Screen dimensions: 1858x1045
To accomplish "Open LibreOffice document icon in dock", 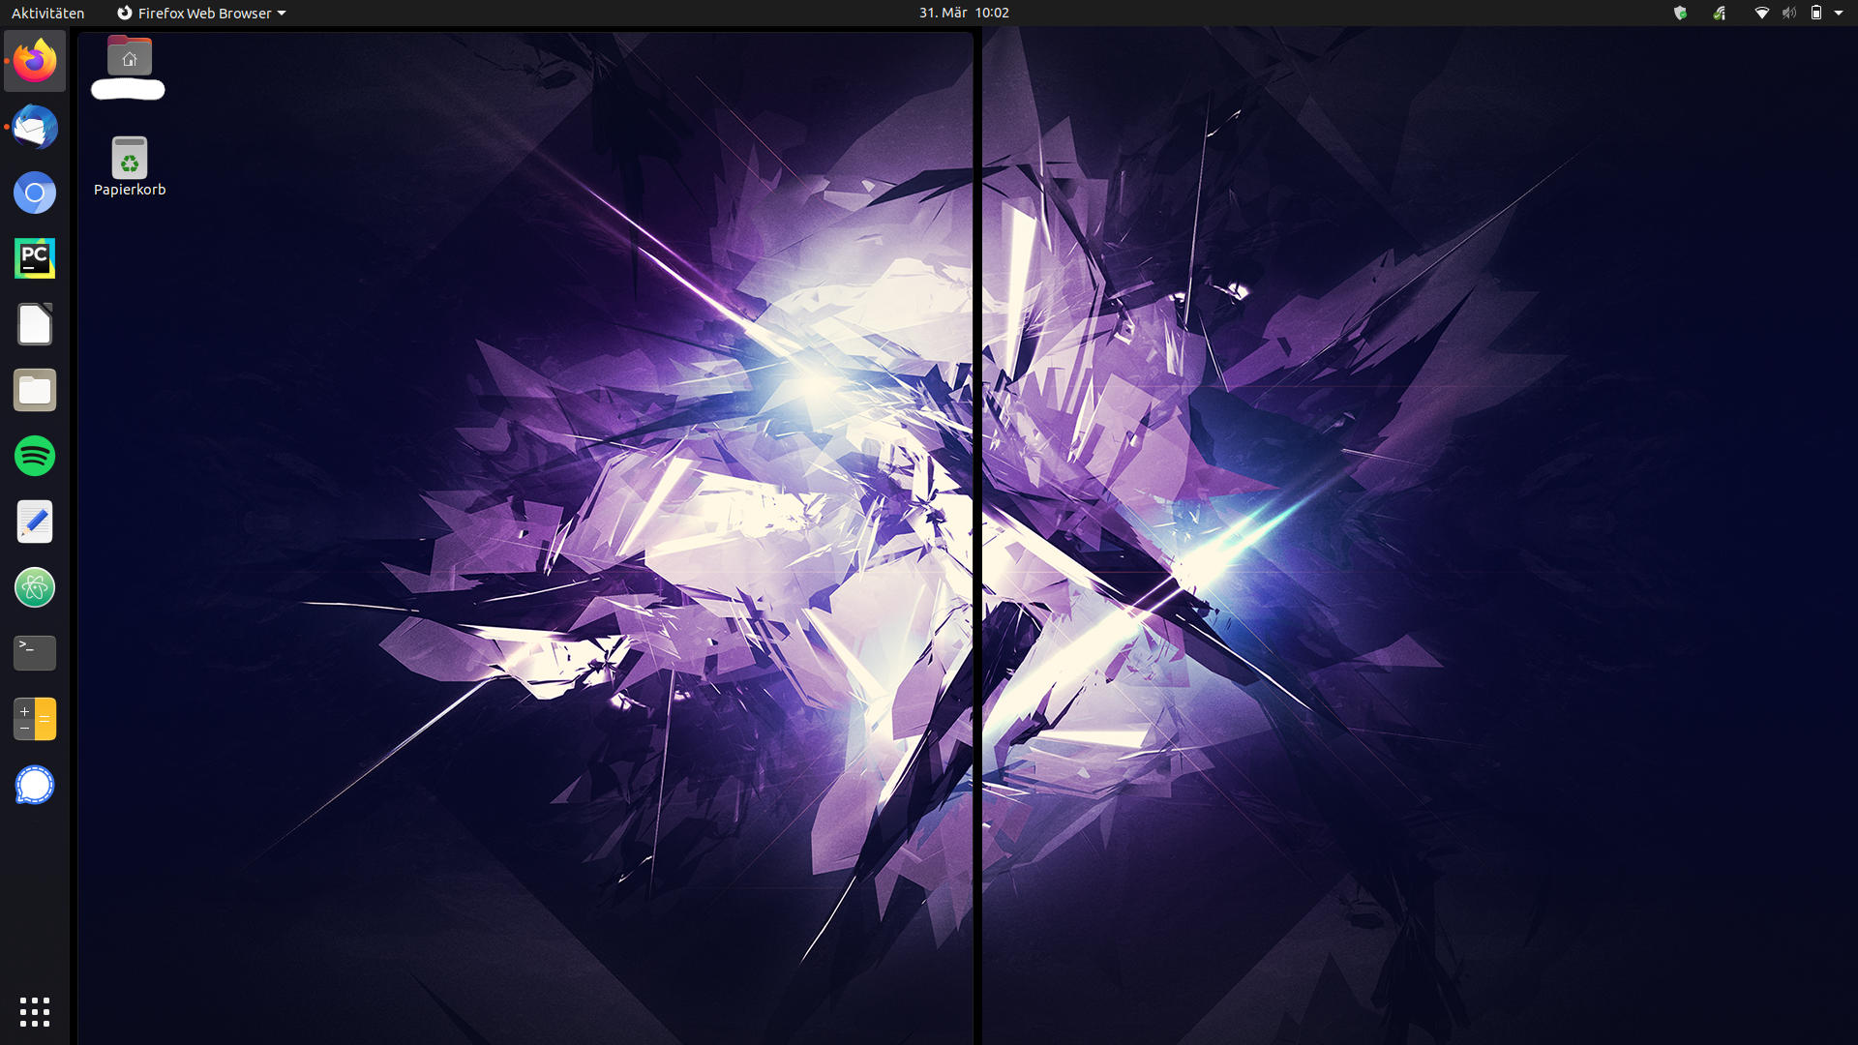I will tap(35, 324).
